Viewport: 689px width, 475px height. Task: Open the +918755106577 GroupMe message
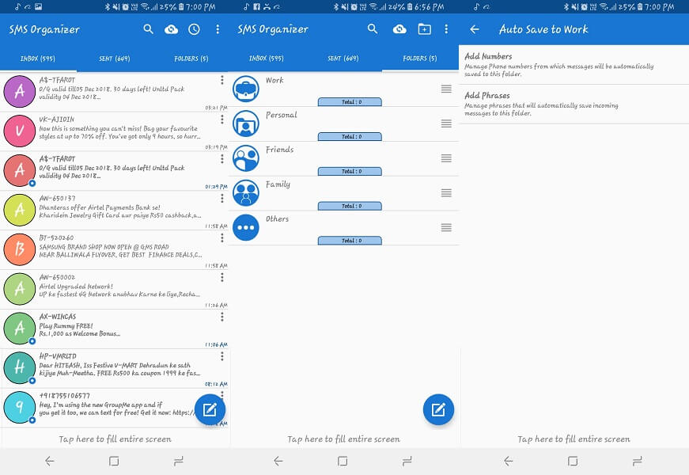pyautogui.click(x=114, y=408)
